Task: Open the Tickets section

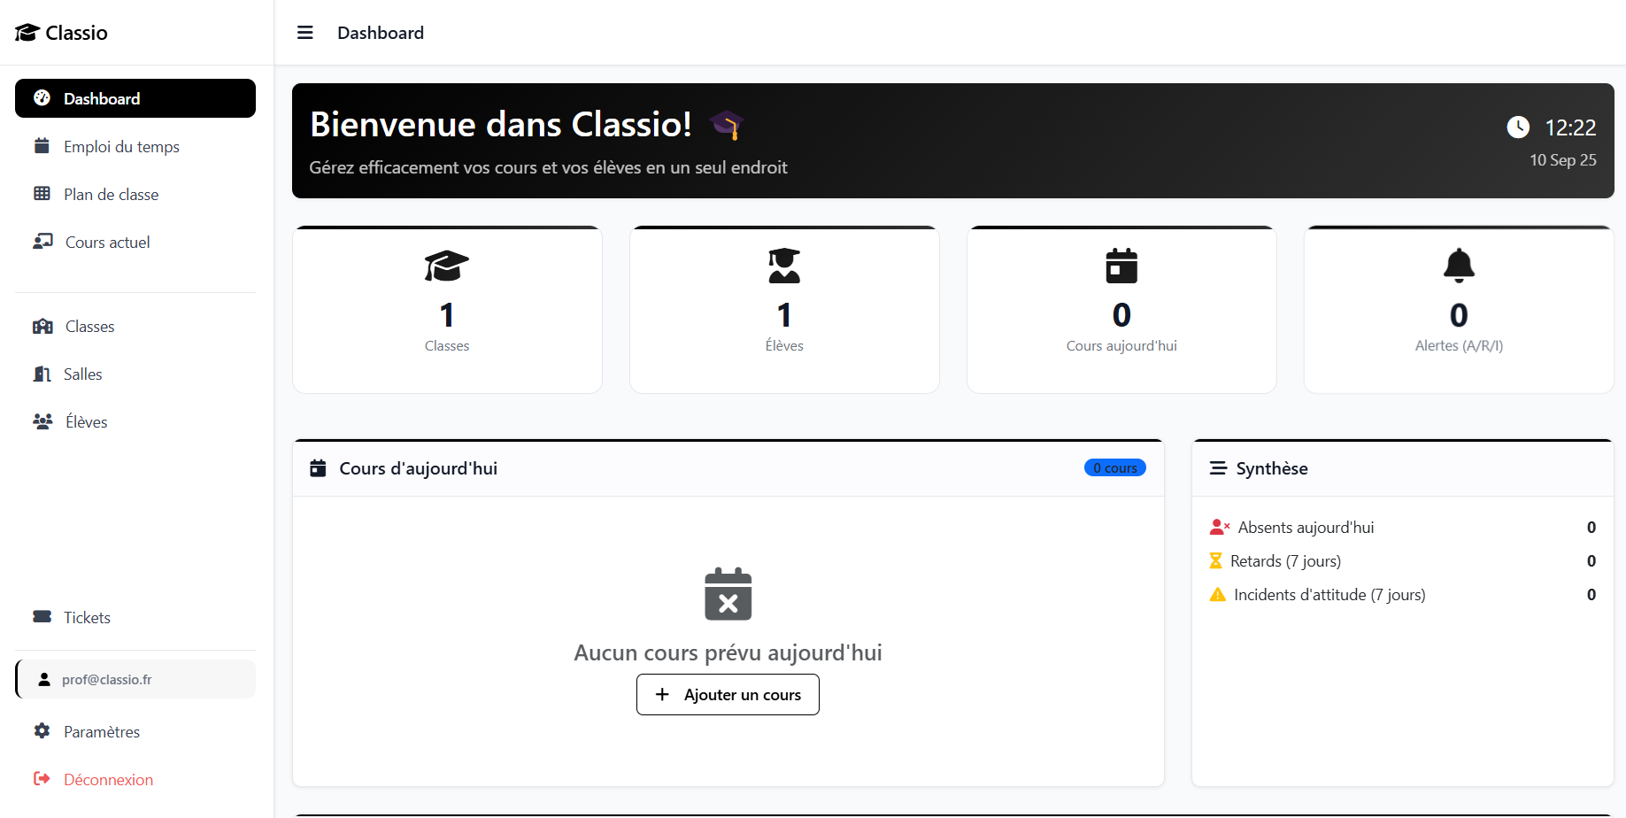Action: click(87, 618)
